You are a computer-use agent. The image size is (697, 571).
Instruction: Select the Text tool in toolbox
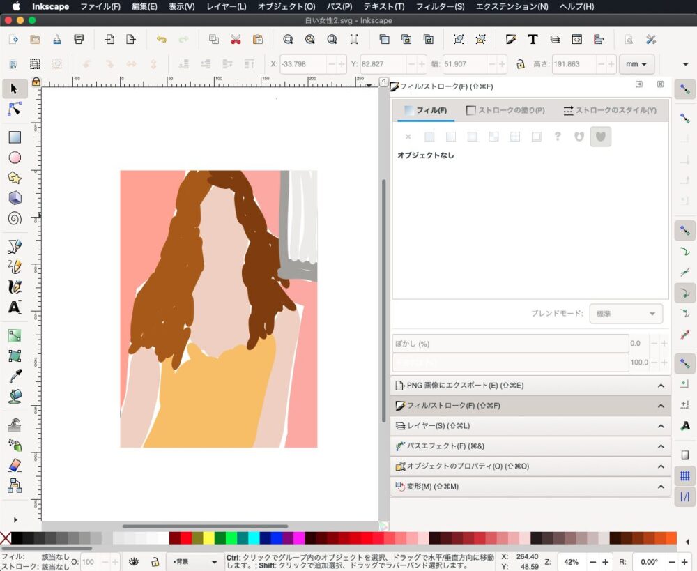pyautogui.click(x=15, y=307)
